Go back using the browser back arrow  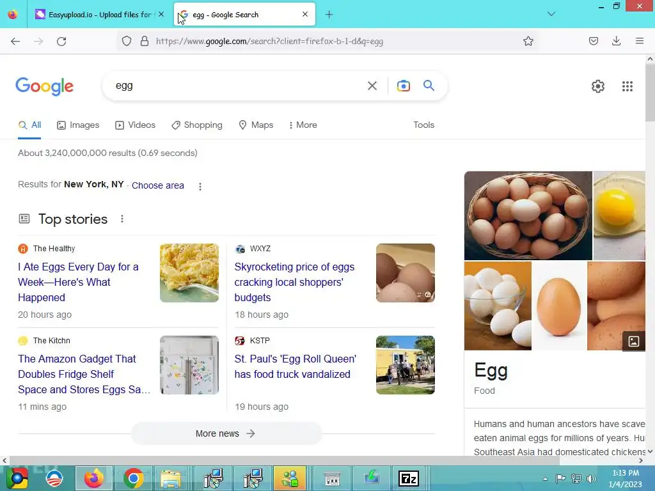tap(15, 41)
